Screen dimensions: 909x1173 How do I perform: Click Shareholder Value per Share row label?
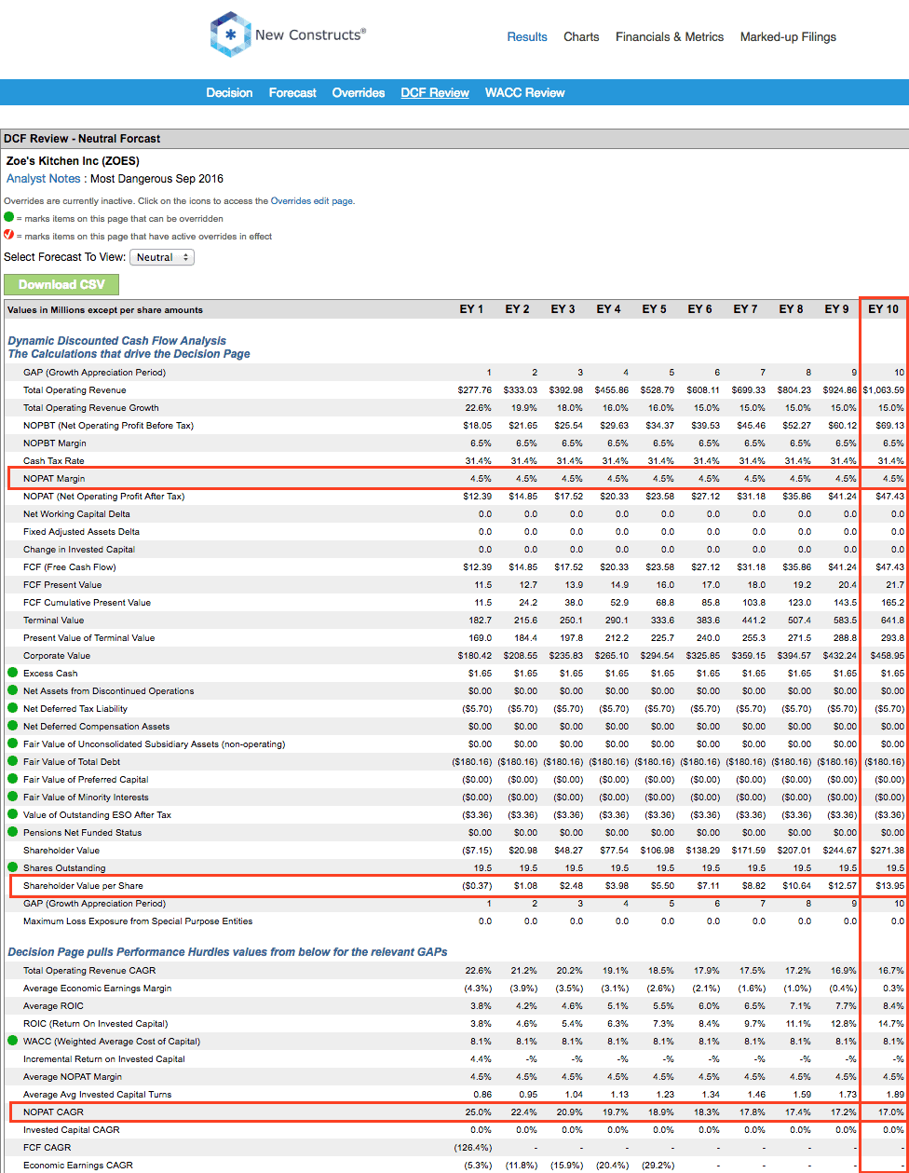point(83,885)
